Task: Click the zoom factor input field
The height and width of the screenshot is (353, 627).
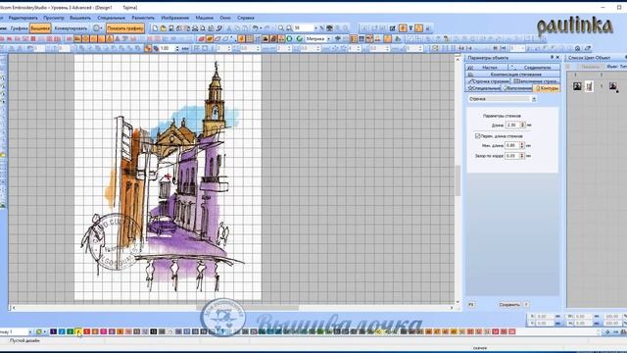Action: point(304,28)
